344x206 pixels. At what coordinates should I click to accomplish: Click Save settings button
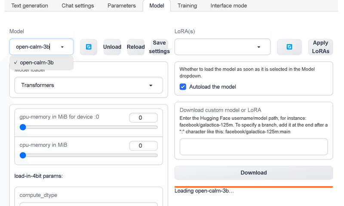[x=159, y=47]
